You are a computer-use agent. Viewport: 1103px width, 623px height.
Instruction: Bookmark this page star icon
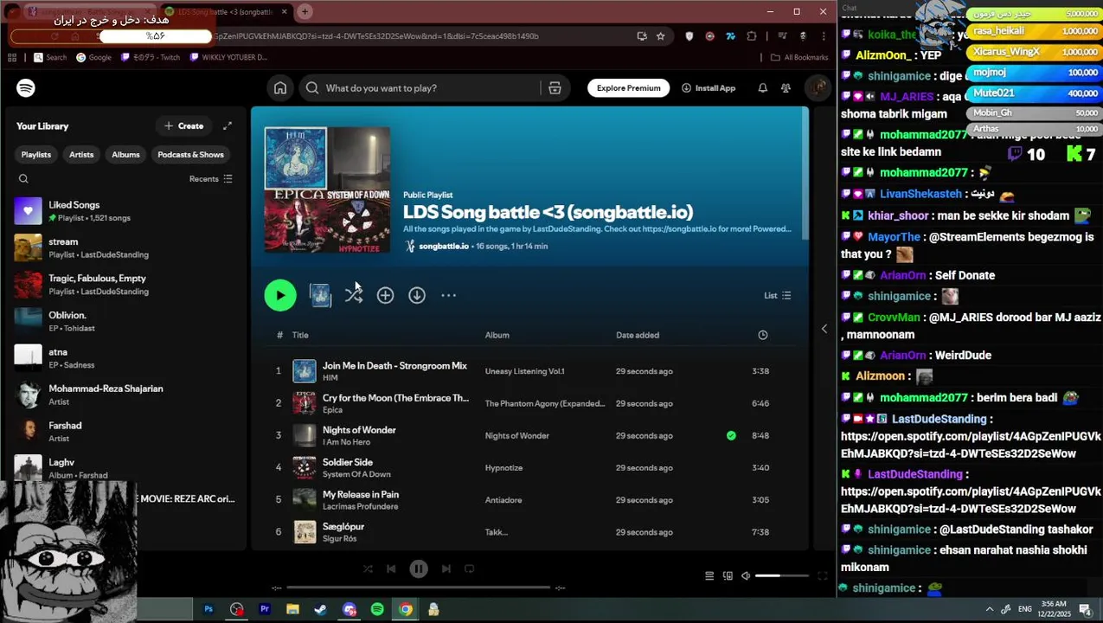pyautogui.click(x=661, y=36)
